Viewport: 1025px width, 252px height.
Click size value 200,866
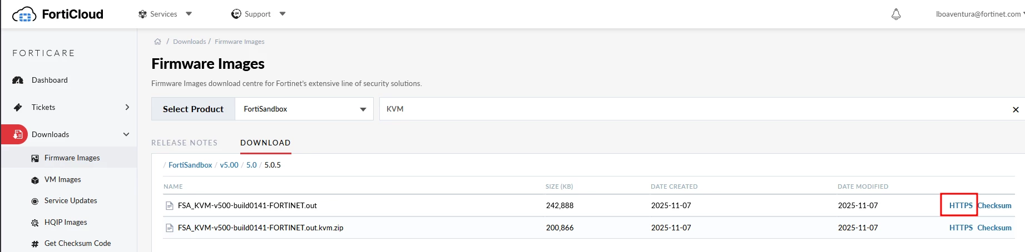click(x=559, y=228)
